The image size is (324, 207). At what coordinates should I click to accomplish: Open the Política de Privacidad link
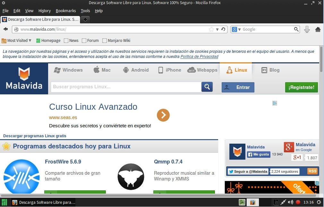199,57
